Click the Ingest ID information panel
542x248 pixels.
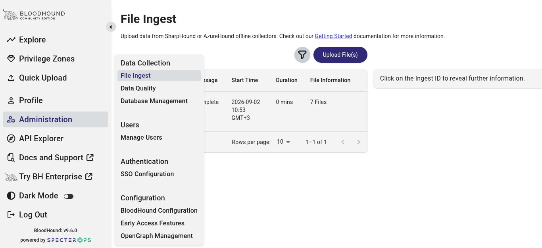click(458, 79)
